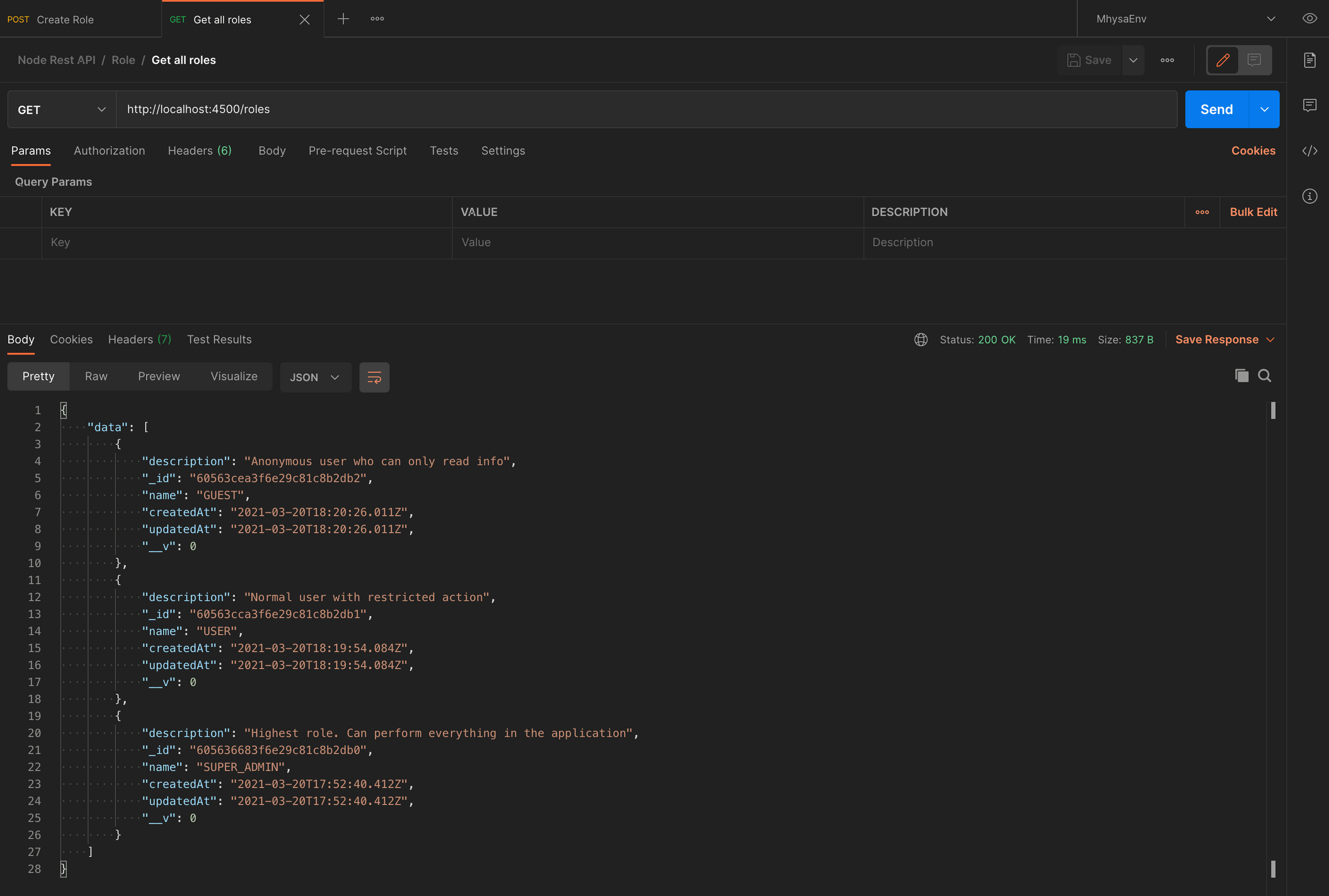Click Size 837 B value

click(x=1139, y=339)
